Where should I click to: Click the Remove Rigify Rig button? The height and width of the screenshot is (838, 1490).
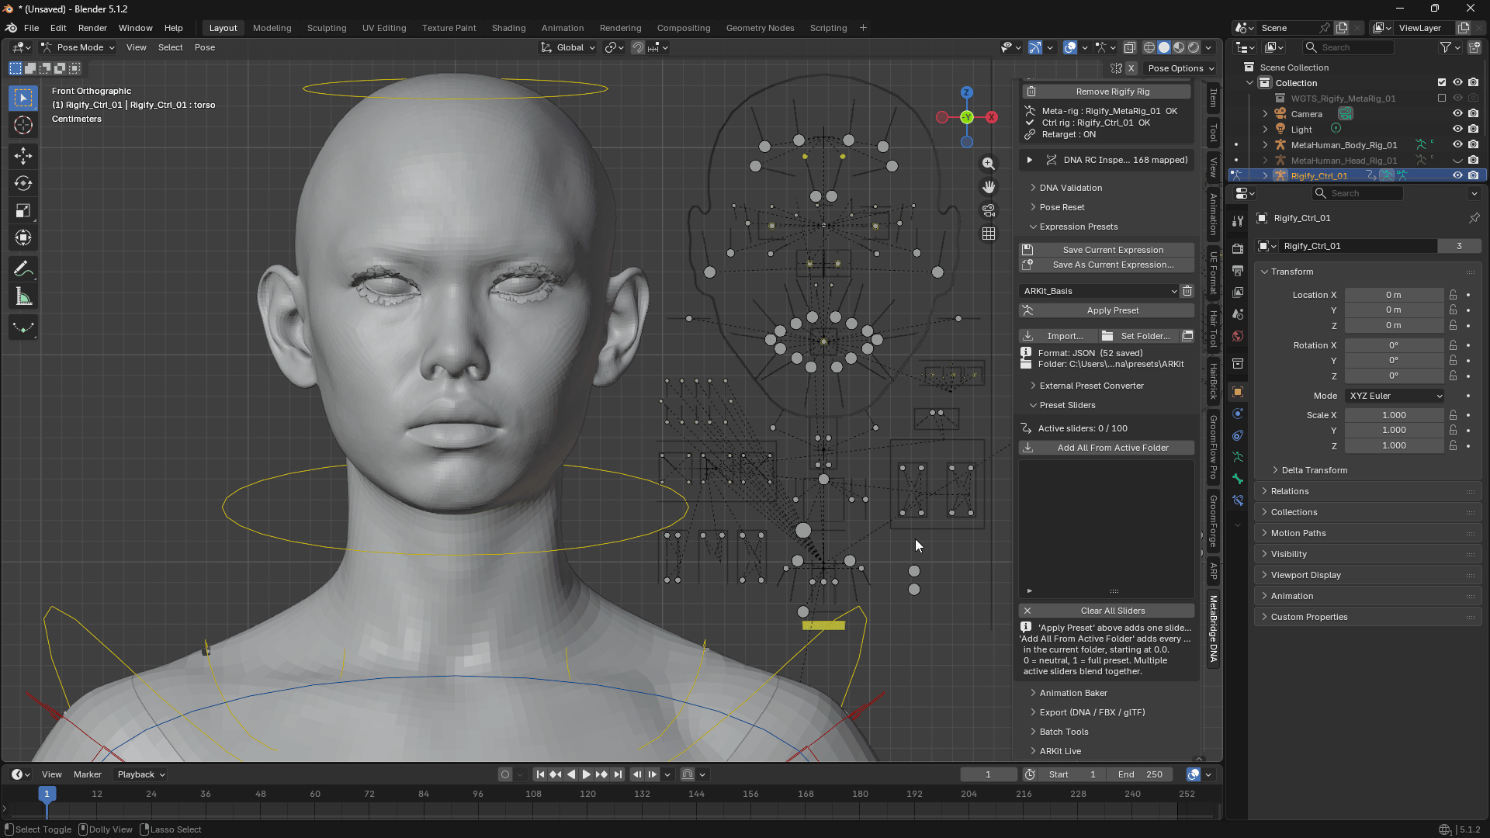click(1107, 92)
